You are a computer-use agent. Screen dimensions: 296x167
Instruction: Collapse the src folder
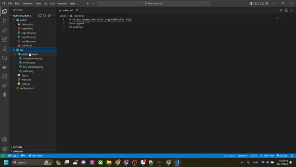[x=33, y=50]
